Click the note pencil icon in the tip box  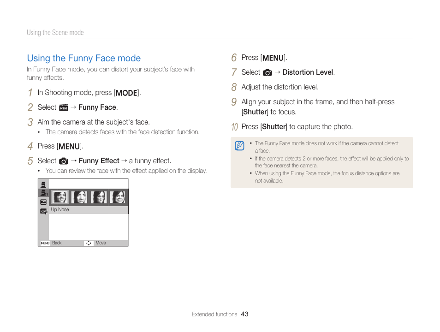tap(239, 146)
